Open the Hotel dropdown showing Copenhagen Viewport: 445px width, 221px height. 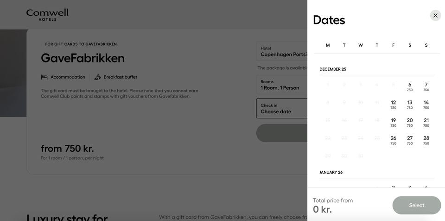point(282,51)
